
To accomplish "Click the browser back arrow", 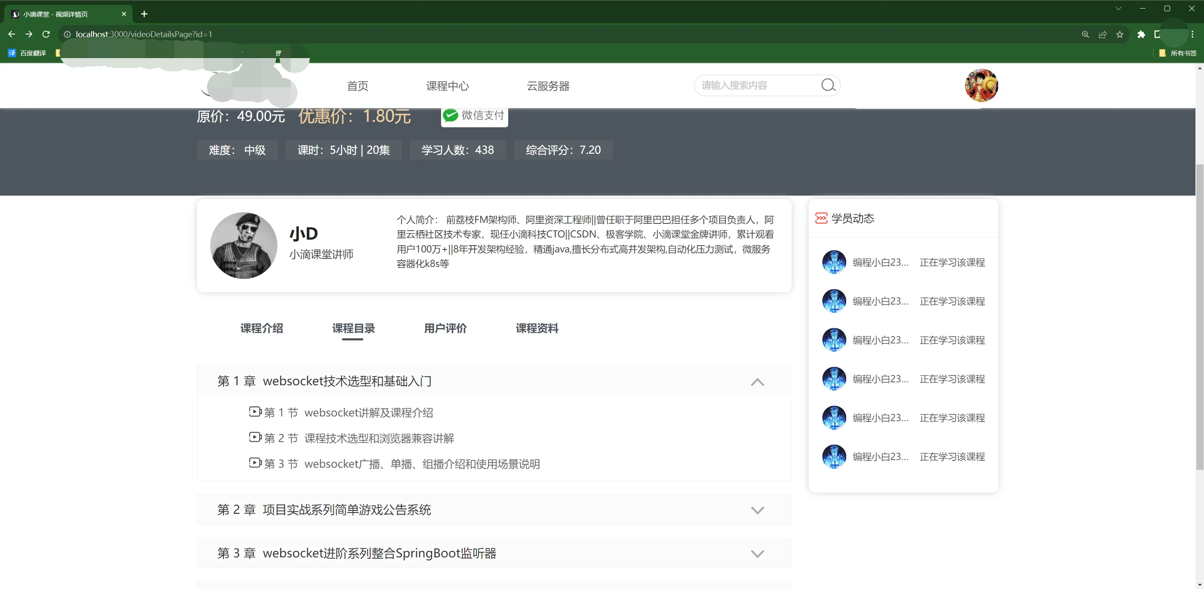I will click(12, 34).
